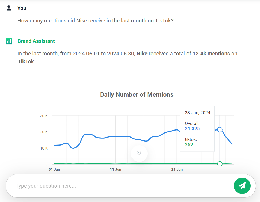The width and height of the screenshot is (260, 202).
Task: Click the Overall value '21 325'
Action: tap(192, 129)
